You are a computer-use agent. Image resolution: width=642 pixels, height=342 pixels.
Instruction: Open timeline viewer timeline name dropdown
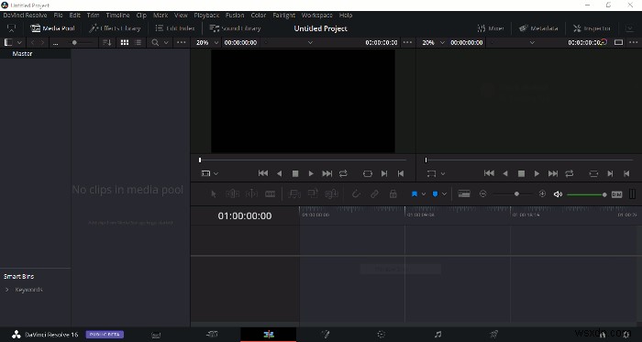532,42
